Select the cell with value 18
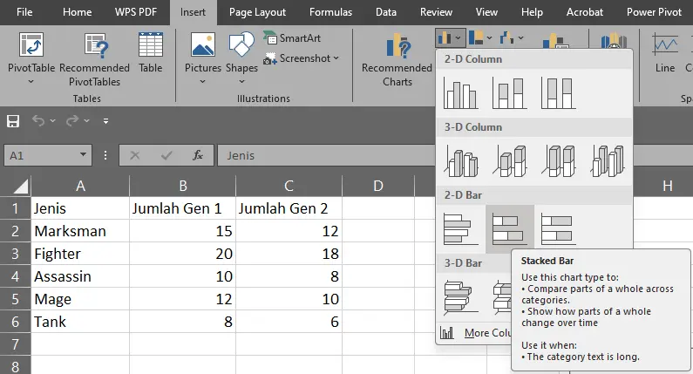Screen dimensions: 693x374 [x=289, y=254]
